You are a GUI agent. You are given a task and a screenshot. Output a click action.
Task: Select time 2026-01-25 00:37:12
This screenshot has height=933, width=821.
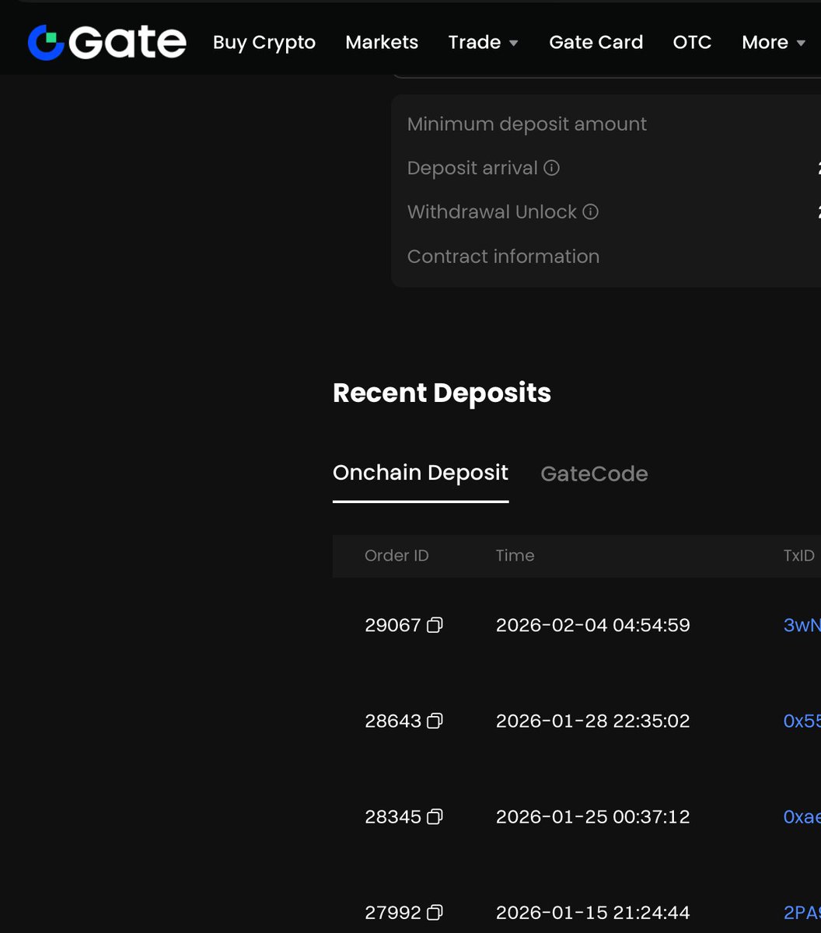point(592,816)
